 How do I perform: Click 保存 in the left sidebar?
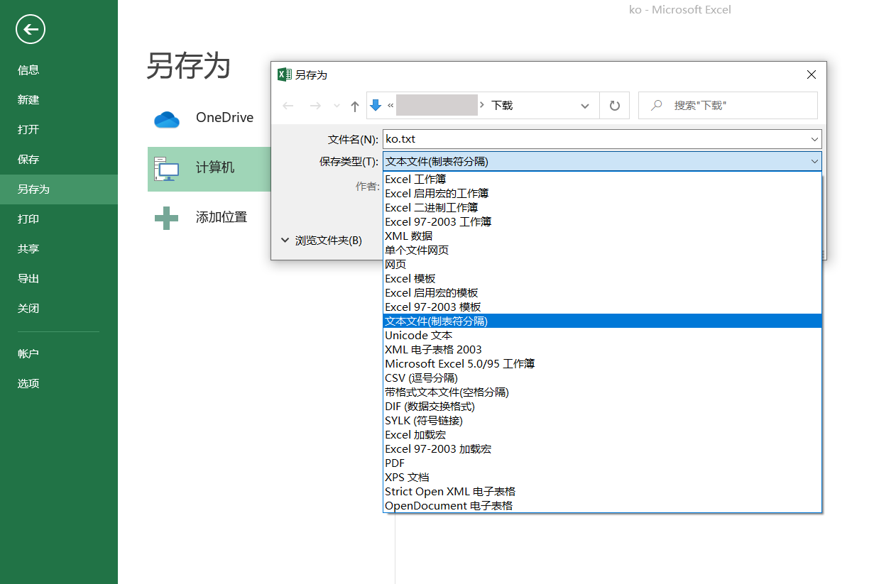59,159
